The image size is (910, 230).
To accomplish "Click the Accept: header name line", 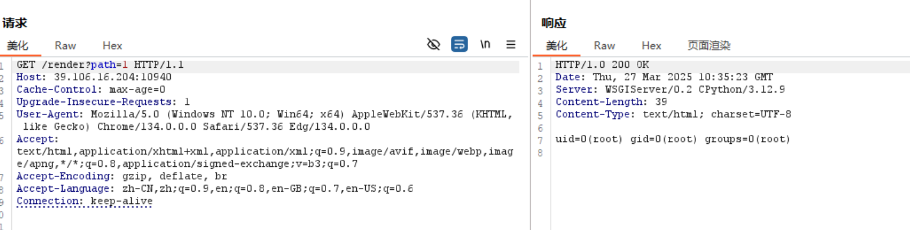I will pyautogui.click(x=38, y=139).
